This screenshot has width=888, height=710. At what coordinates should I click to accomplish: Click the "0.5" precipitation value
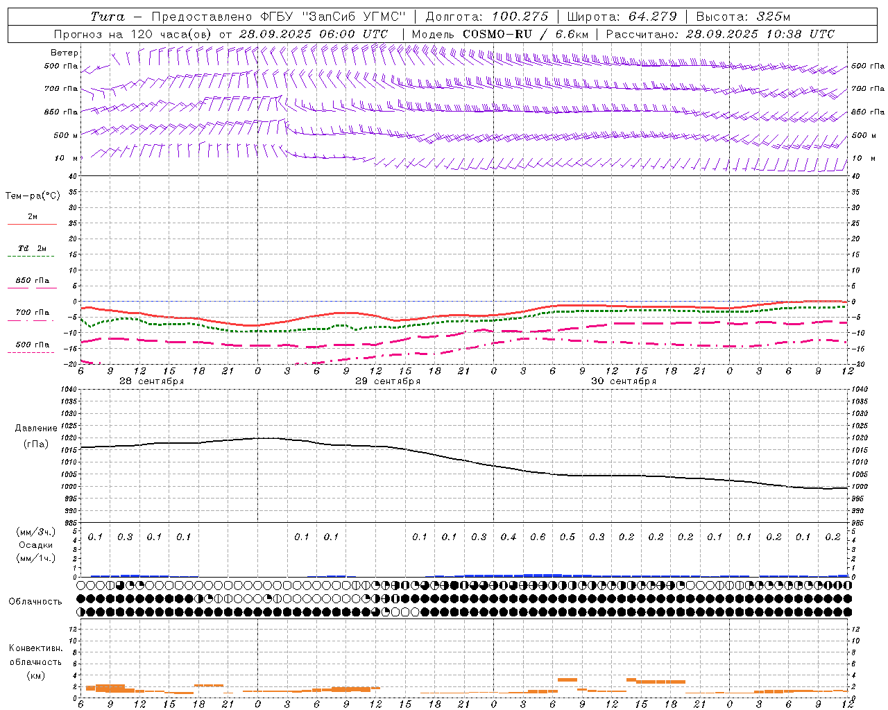(567, 537)
